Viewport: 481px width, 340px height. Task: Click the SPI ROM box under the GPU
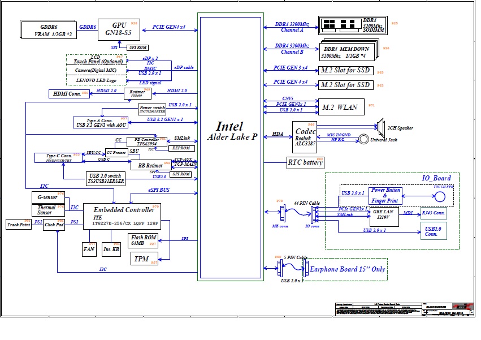click(x=137, y=48)
